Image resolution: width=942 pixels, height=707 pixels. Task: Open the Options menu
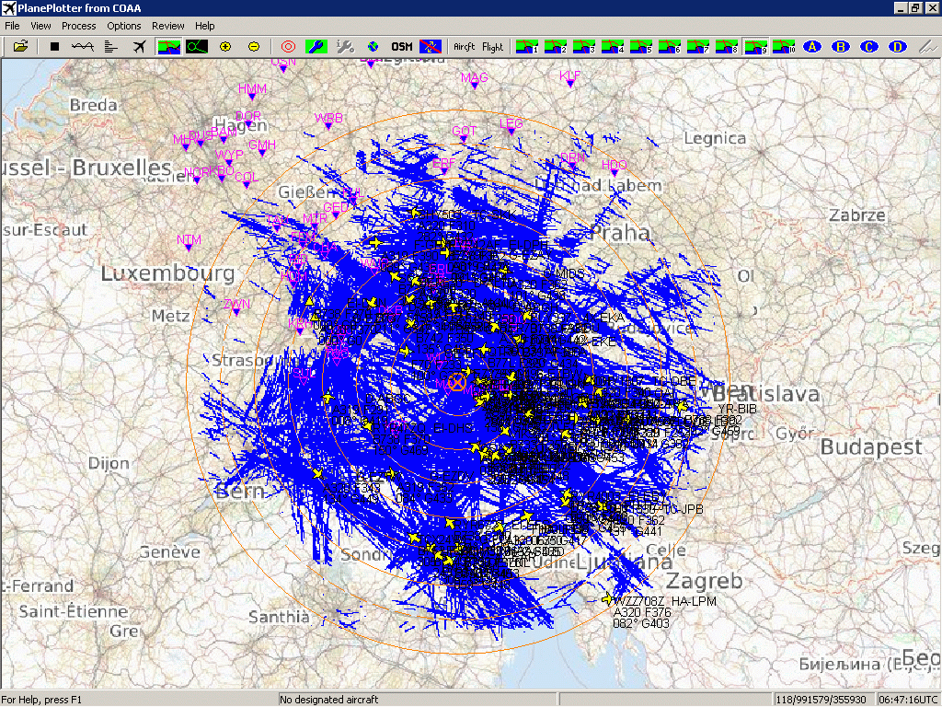click(x=124, y=26)
